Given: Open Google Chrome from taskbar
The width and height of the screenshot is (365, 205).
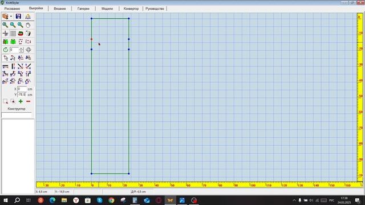Looking at the screenshot, I should click(x=111, y=200).
